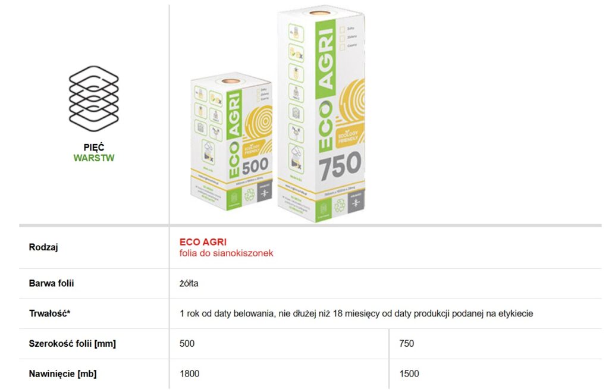Click the PIĘĆ WARSTW label
The width and height of the screenshot is (609, 392).
coord(93,153)
